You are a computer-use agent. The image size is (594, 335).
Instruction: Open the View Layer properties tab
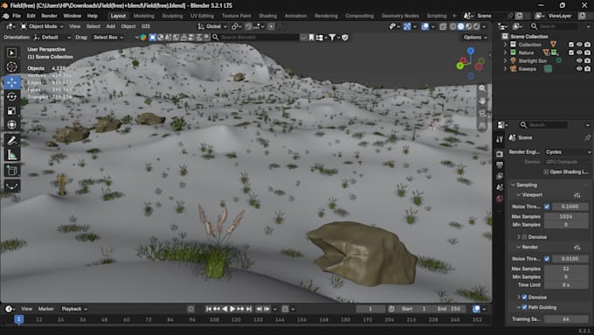[500, 176]
